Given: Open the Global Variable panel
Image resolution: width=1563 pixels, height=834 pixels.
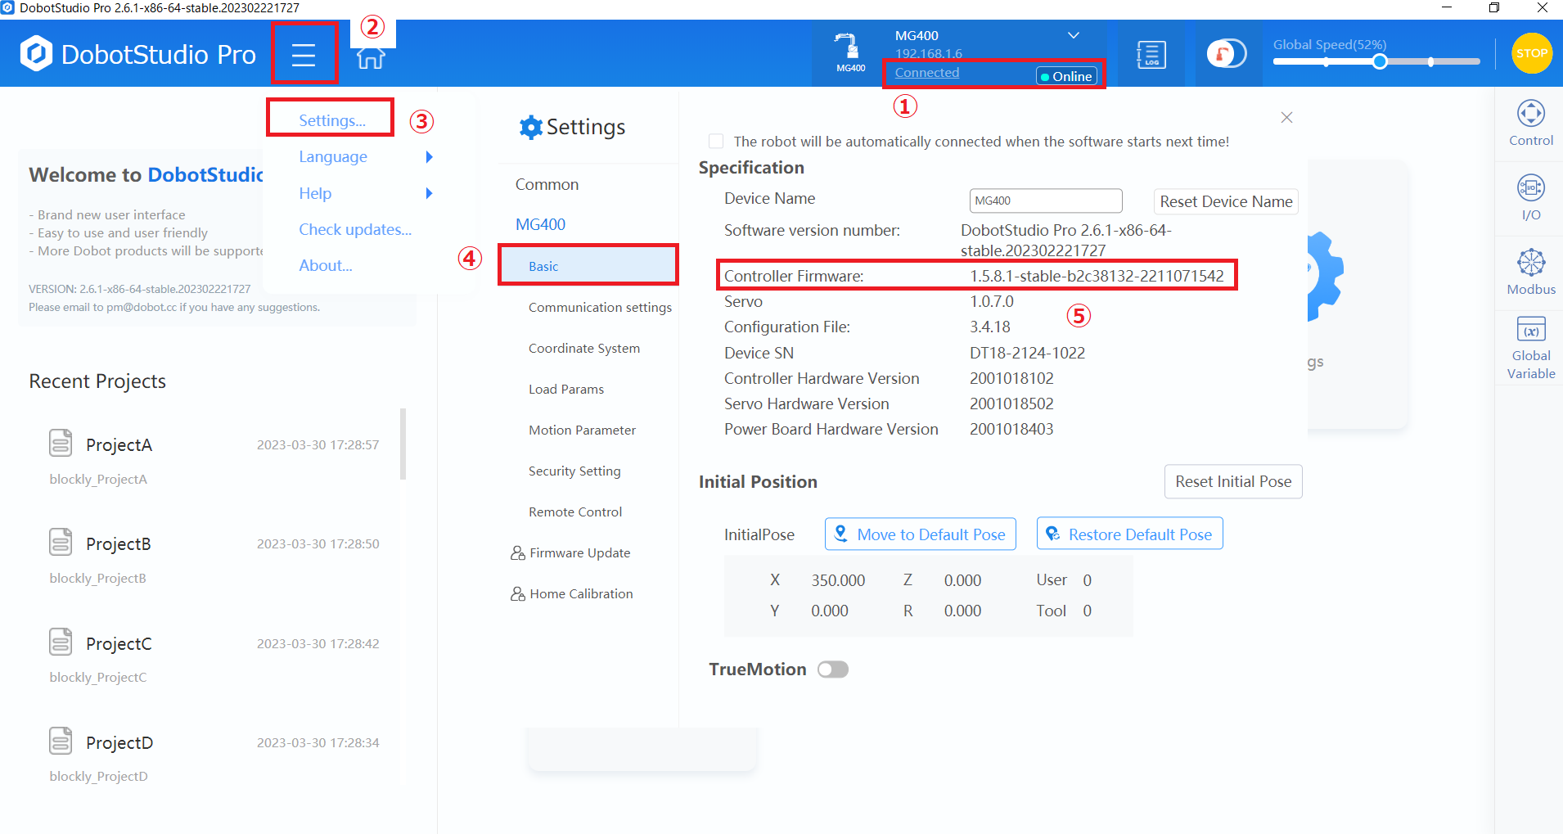Looking at the screenshot, I should click(x=1530, y=348).
